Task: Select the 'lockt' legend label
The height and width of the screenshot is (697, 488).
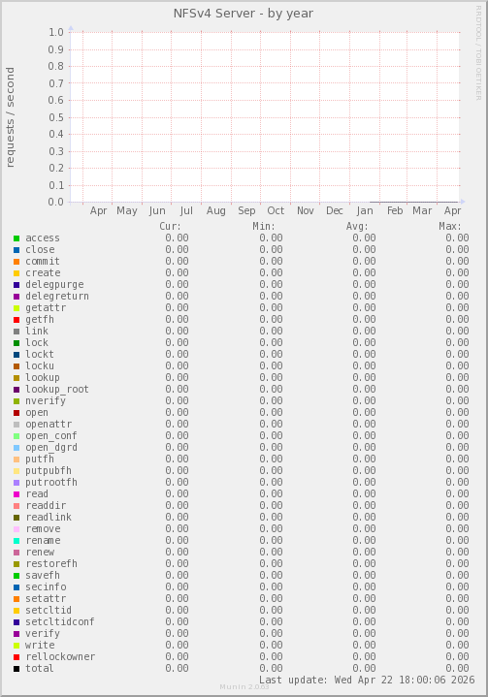Action: point(40,354)
